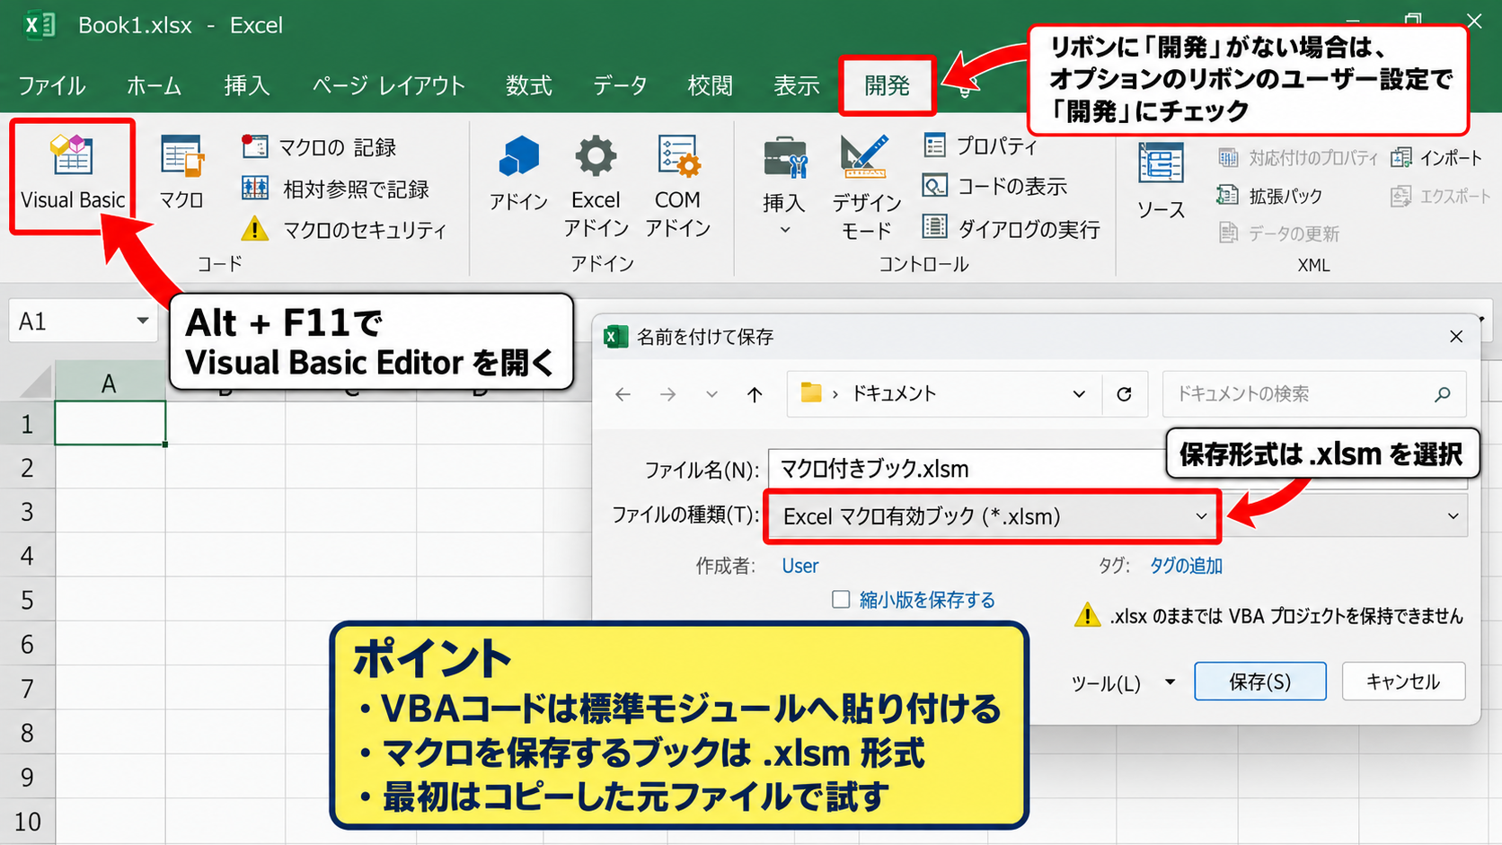Toggle 相対参照で記録
This screenshot has width=1502, height=845.
pos(336,189)
